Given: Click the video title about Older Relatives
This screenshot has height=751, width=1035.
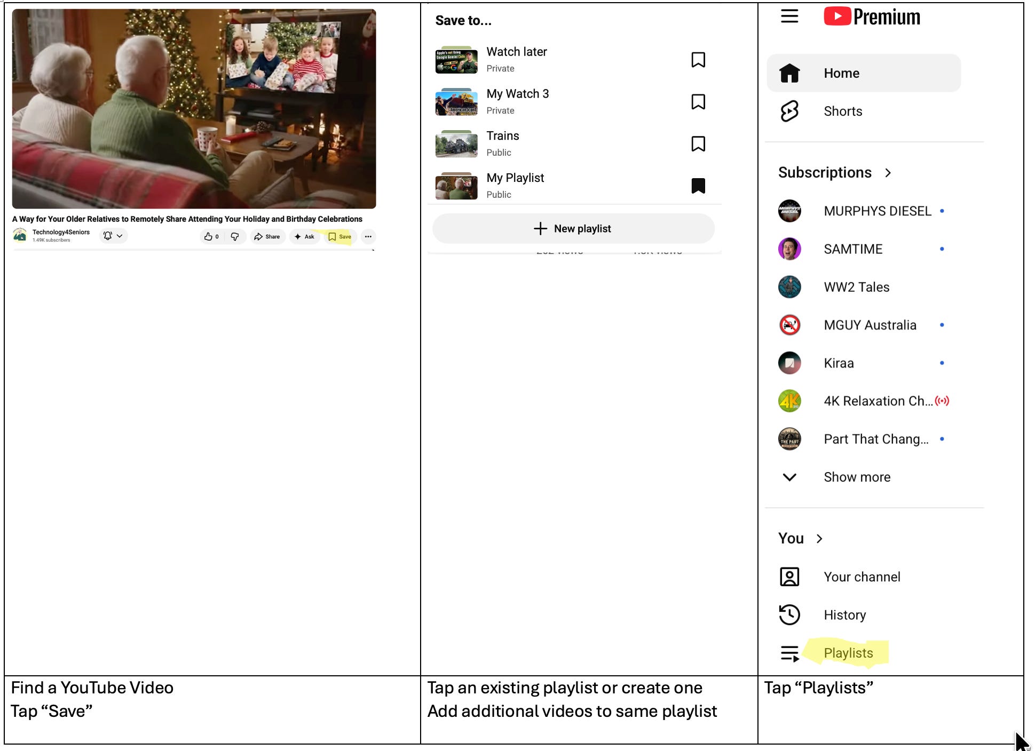Looking at the screenshot, I should click(187, 219).
